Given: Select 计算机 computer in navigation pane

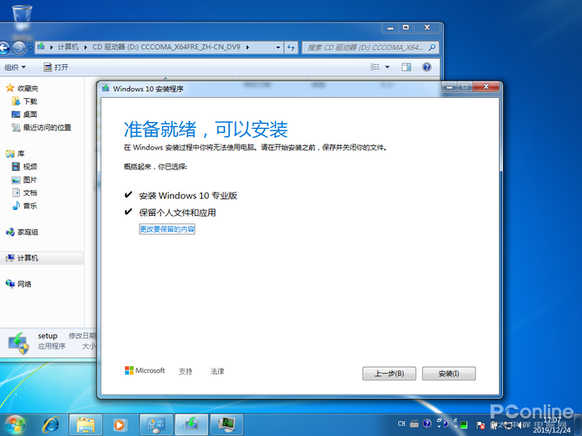Looking at the screenshot, I should tap(42, 258).
